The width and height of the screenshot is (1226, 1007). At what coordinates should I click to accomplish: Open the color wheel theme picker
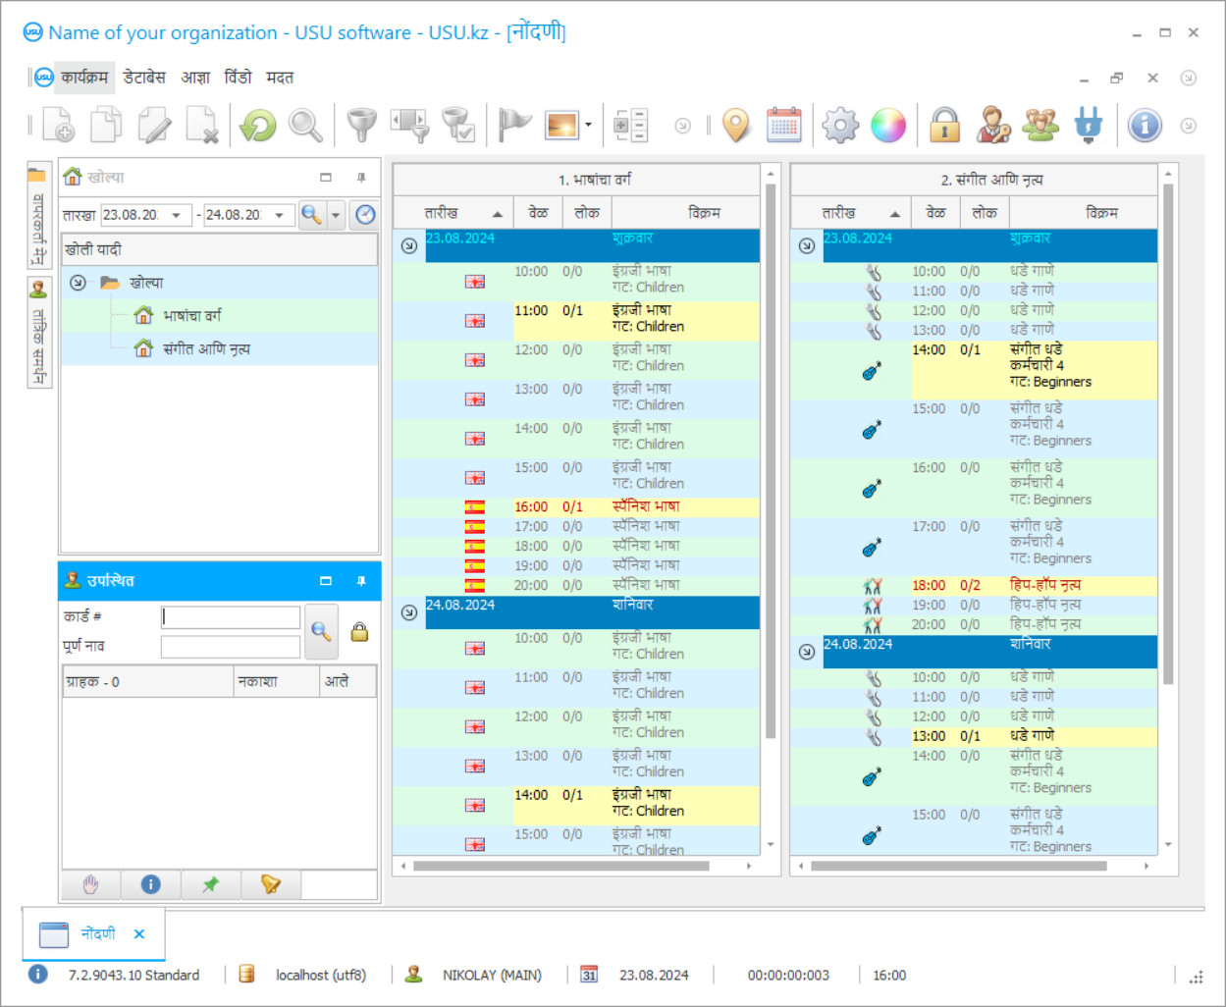coord(888,125)
